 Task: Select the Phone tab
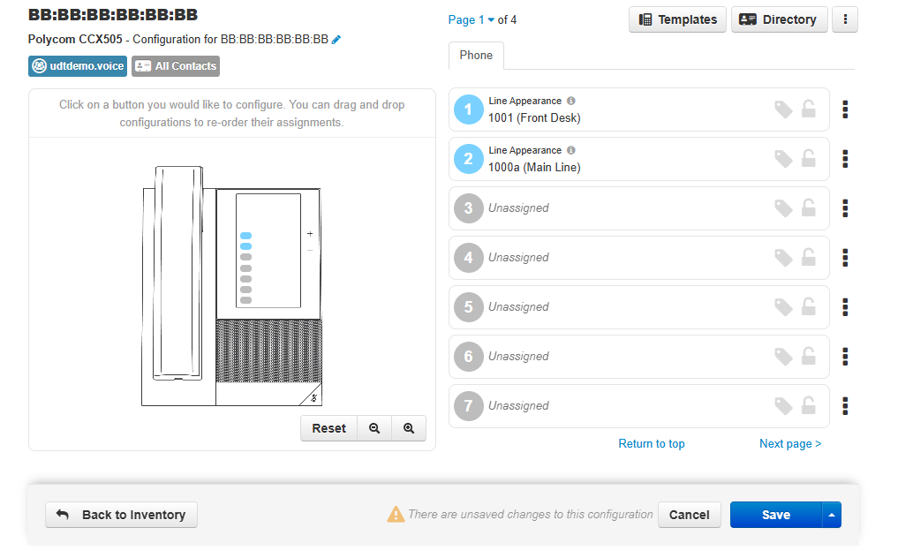(x=476, y=56)
